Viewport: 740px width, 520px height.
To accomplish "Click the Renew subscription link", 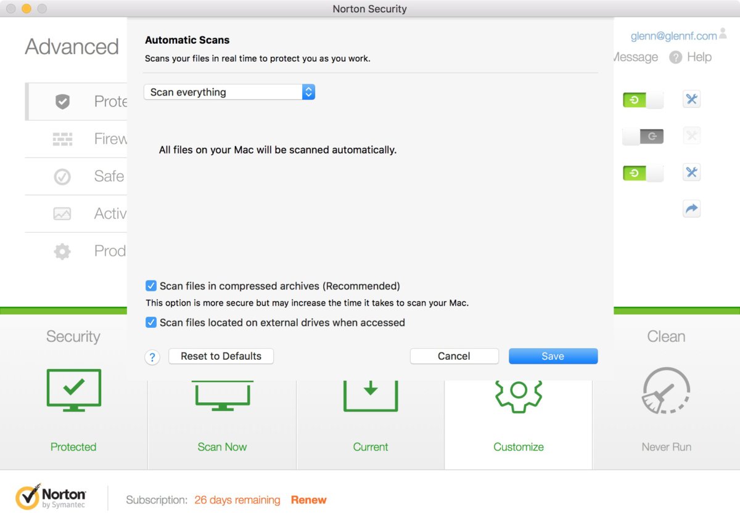I will tap(308, 500).
